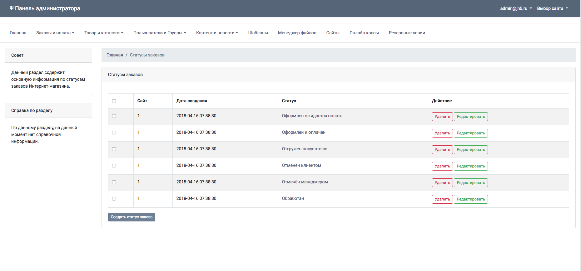
Task: Open the Сайты menu item
Action: [333, 33]
